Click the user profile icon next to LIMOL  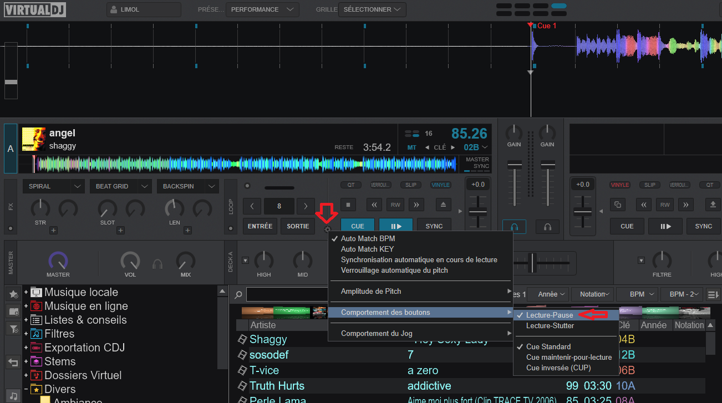coord(114,9)
